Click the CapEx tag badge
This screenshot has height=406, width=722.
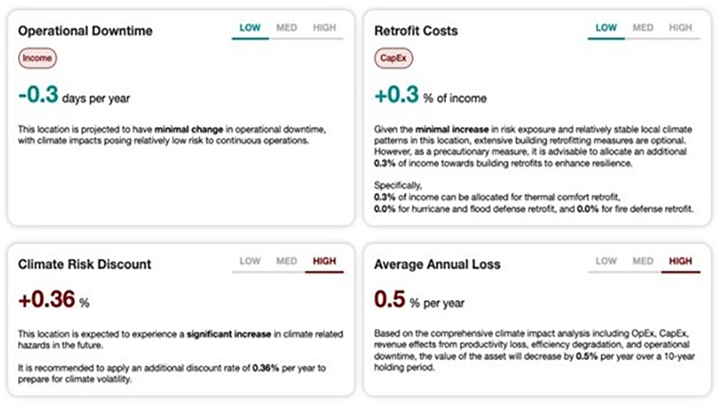393,58
